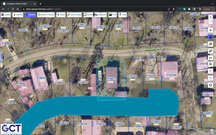Click the Search toolbar button

[x=30, y=15]
